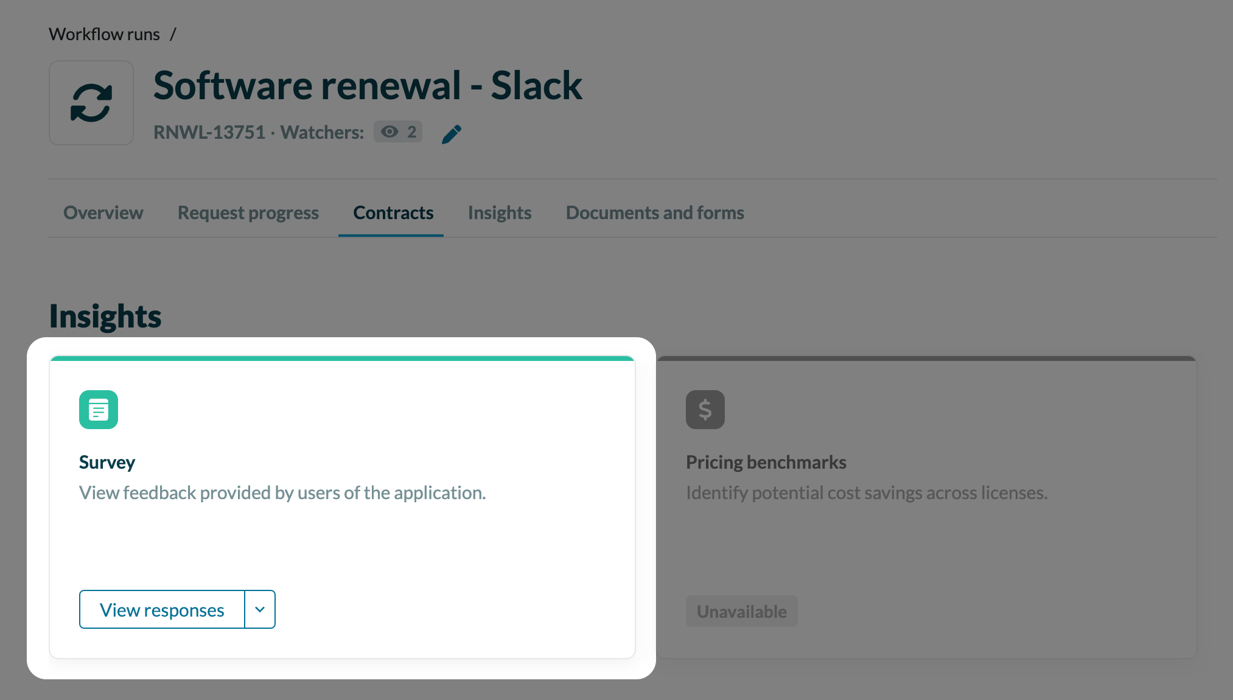Viewport: 1233px width, 700px height.
Task: Click the Software renewal - Slack heading
Action: coord(368,85)
